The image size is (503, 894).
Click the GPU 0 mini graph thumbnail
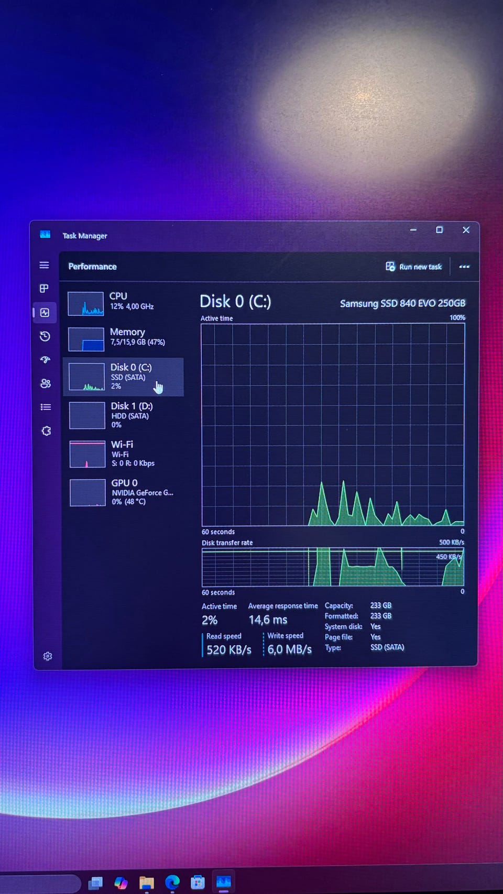(88, 493)
